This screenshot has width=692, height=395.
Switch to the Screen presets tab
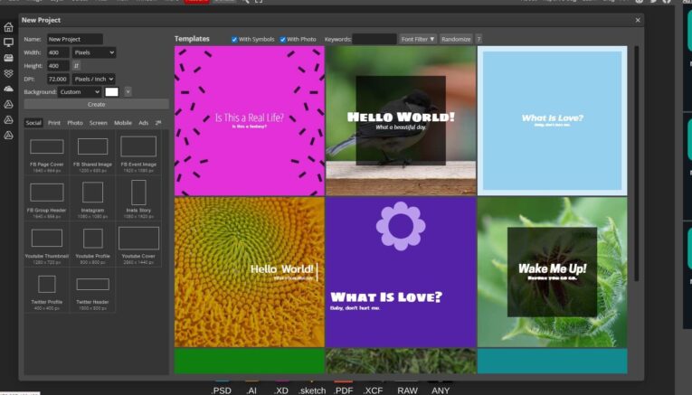click(x=99, y=123)
